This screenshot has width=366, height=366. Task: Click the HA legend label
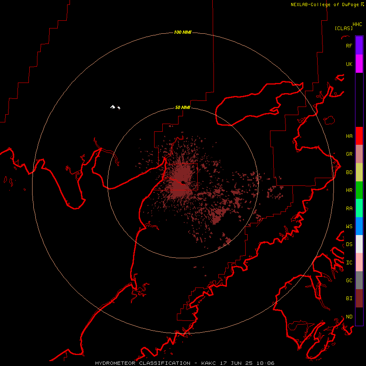point(349,136)
